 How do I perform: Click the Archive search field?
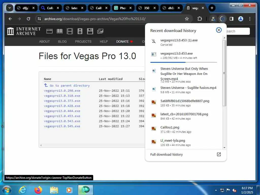(238, 31)
